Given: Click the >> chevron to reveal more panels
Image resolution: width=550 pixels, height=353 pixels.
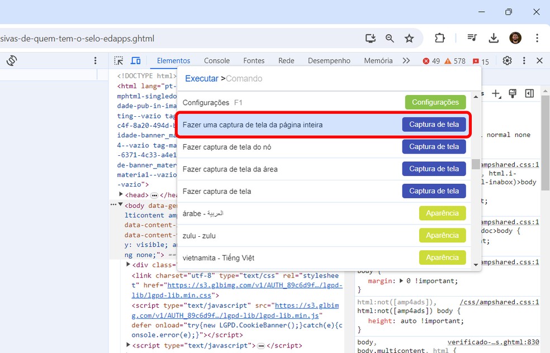Looking at the screenshot, I should (406, 60).
